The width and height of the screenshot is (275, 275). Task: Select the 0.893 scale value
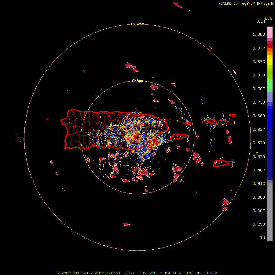[259, 61]
